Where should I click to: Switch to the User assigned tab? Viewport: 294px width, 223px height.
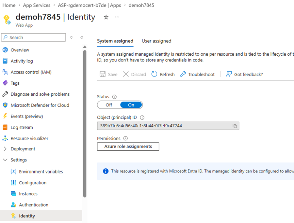pos(156,41)
